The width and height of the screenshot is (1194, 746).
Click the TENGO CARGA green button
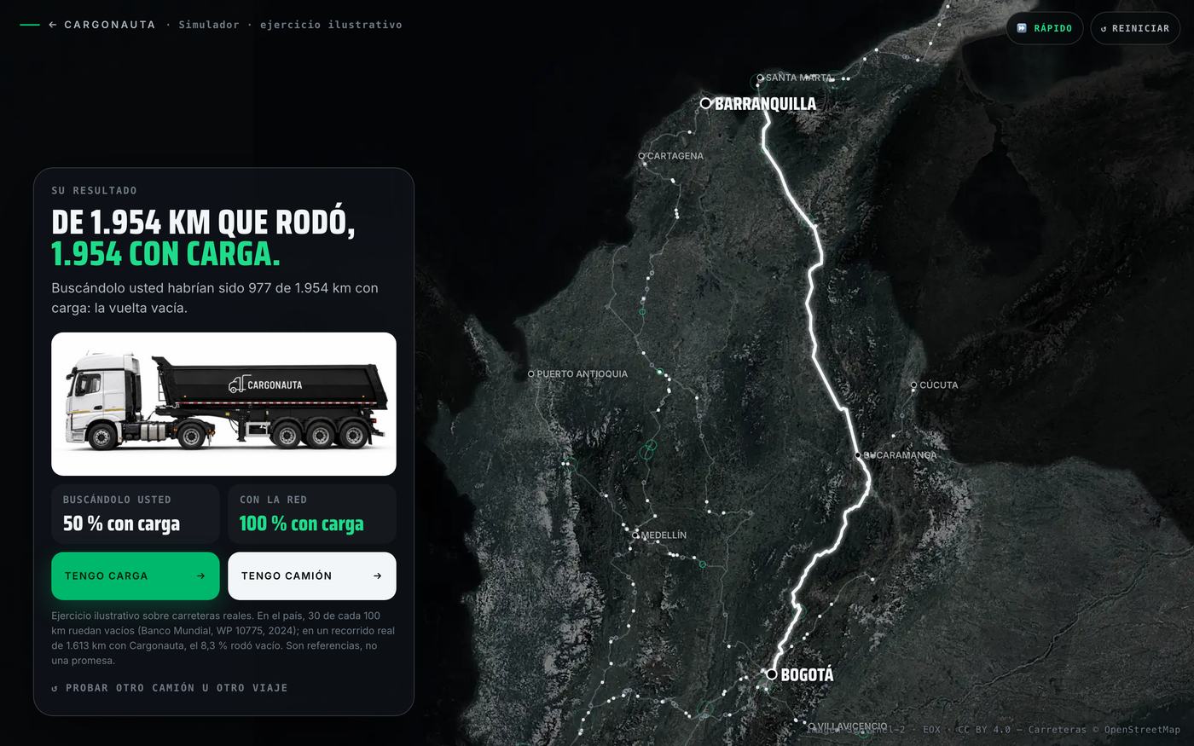pyautogui.click(x=136, y=576)
